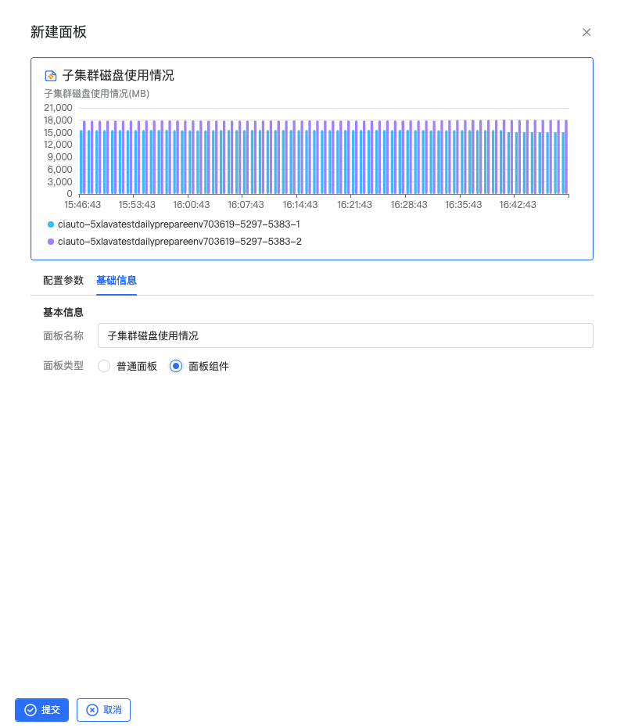Toggle legend entry ending in 5383-1
Viewport: 617px width, 728px height.
coord(178,224)
